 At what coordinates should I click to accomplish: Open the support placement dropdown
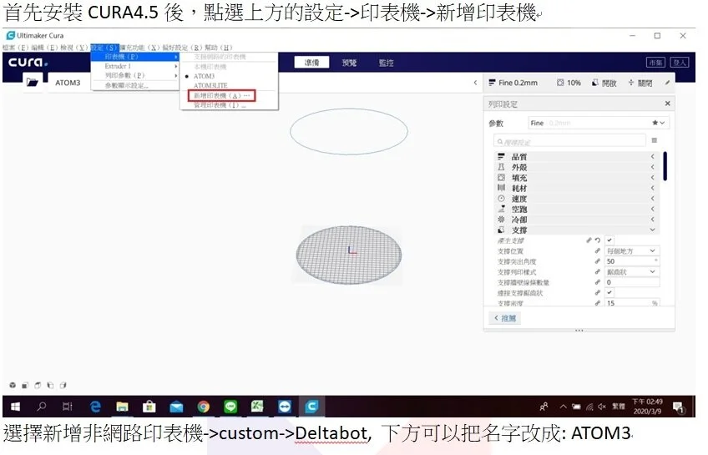[632, 250]
